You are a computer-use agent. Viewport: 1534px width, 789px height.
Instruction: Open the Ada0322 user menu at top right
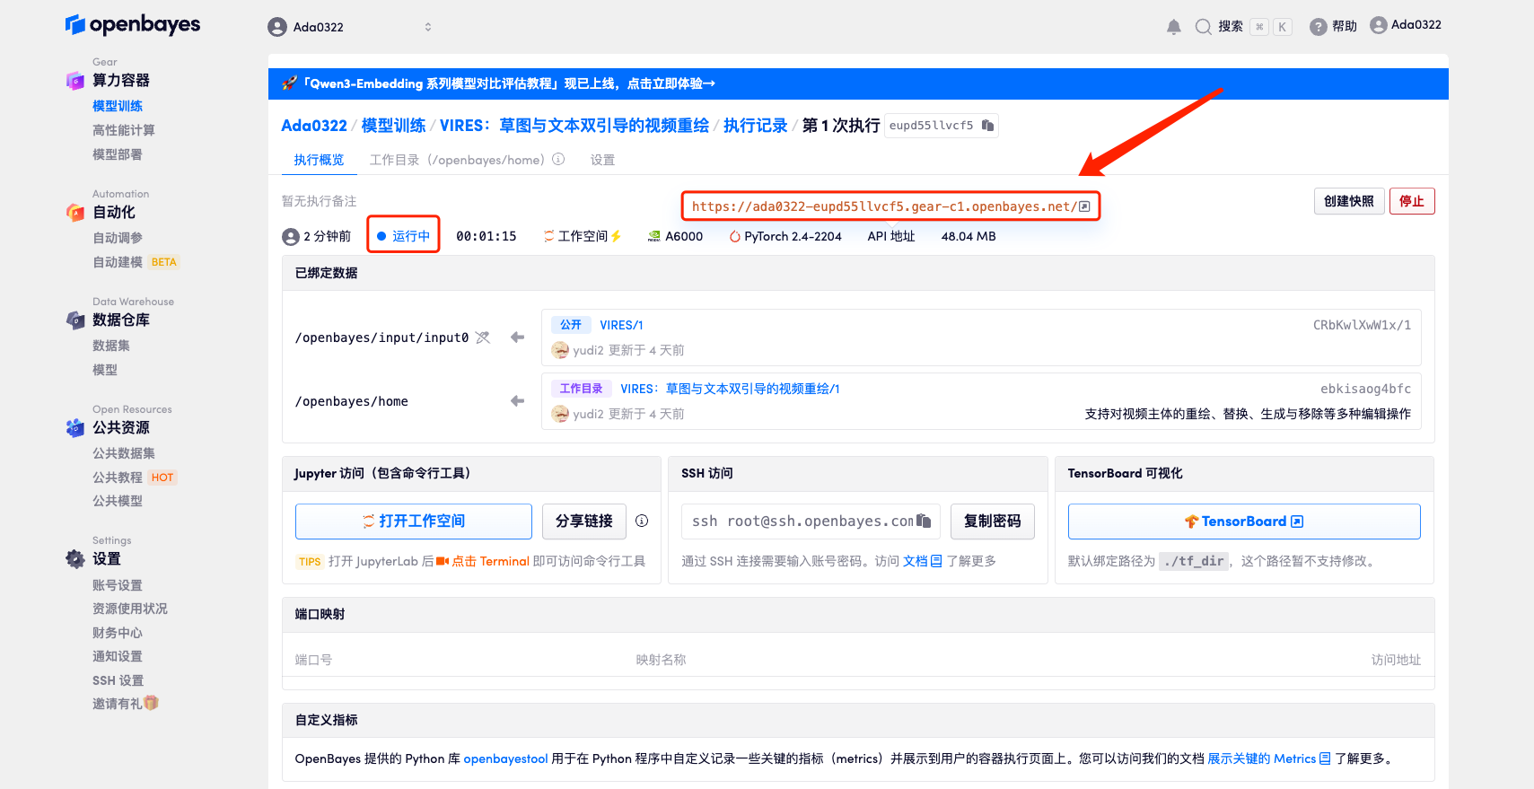click(1406, 25)
